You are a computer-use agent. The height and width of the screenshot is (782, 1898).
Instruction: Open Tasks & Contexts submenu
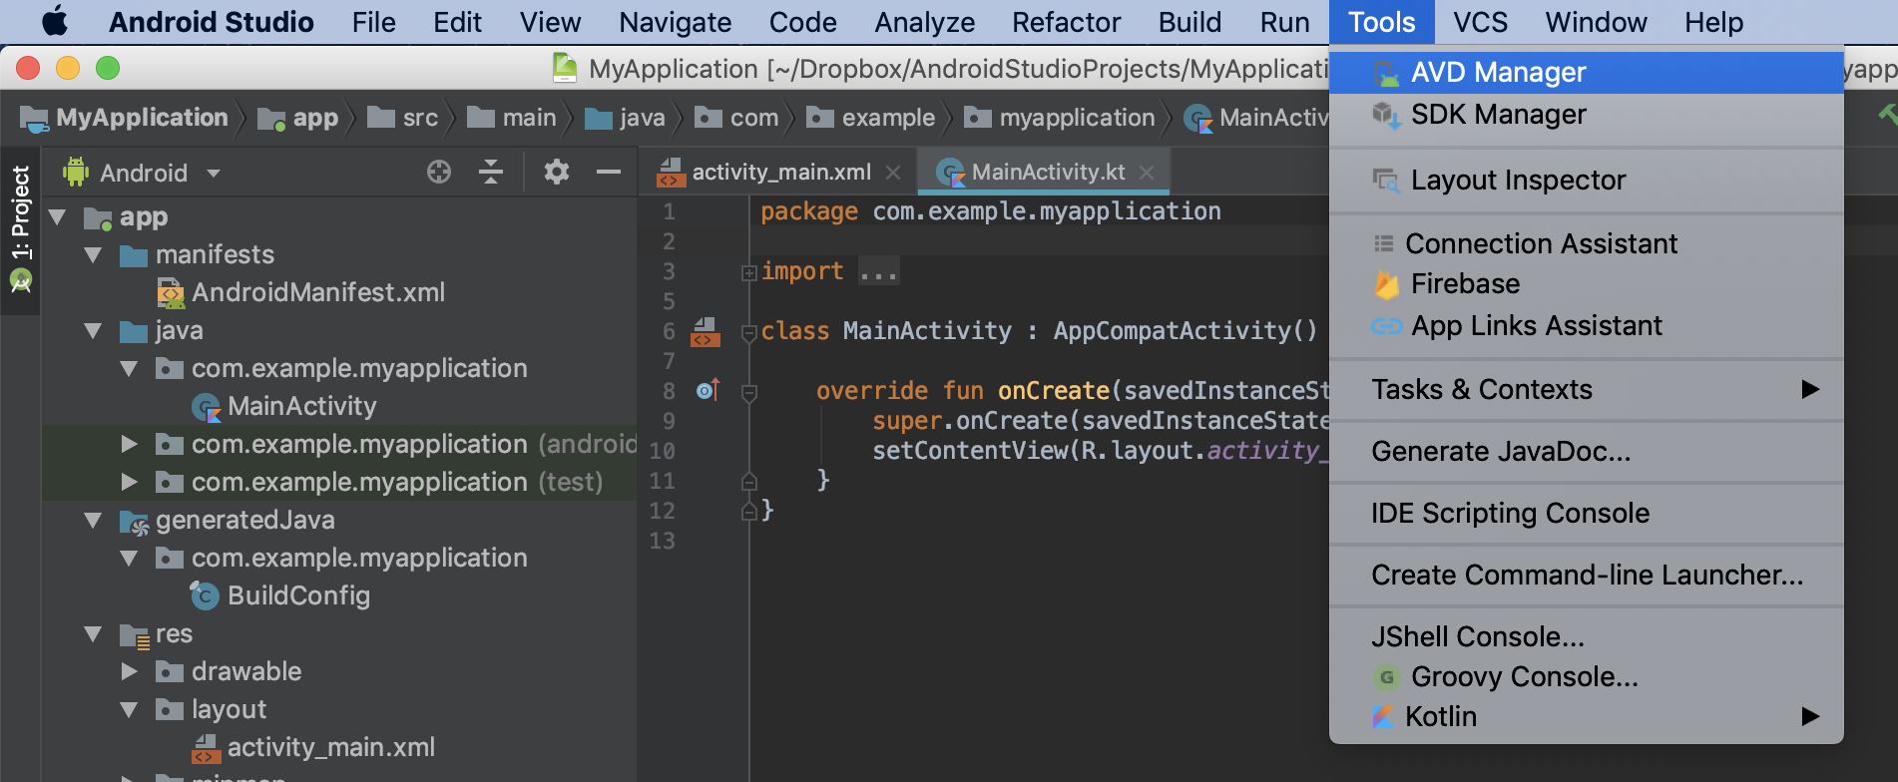1586,389
